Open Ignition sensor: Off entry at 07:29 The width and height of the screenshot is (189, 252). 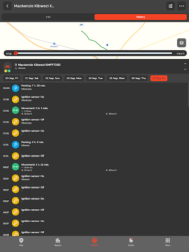(94, 122)
